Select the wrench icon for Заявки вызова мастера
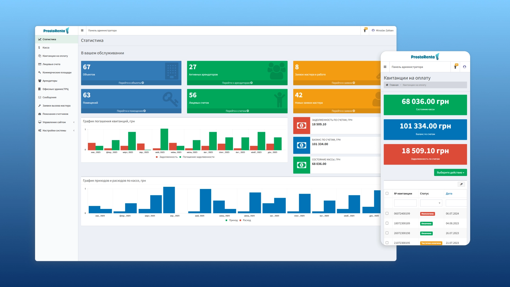Viewport: 510px width, 287px height. coord(40,105)
